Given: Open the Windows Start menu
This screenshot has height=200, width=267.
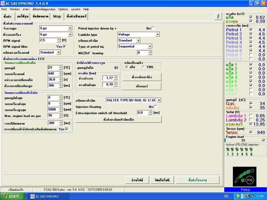Looking at the screenshot, I should pyautogui.click(x=11, y=195).
